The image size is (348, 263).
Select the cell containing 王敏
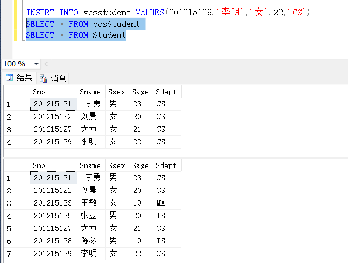click(x=88, y=203)
